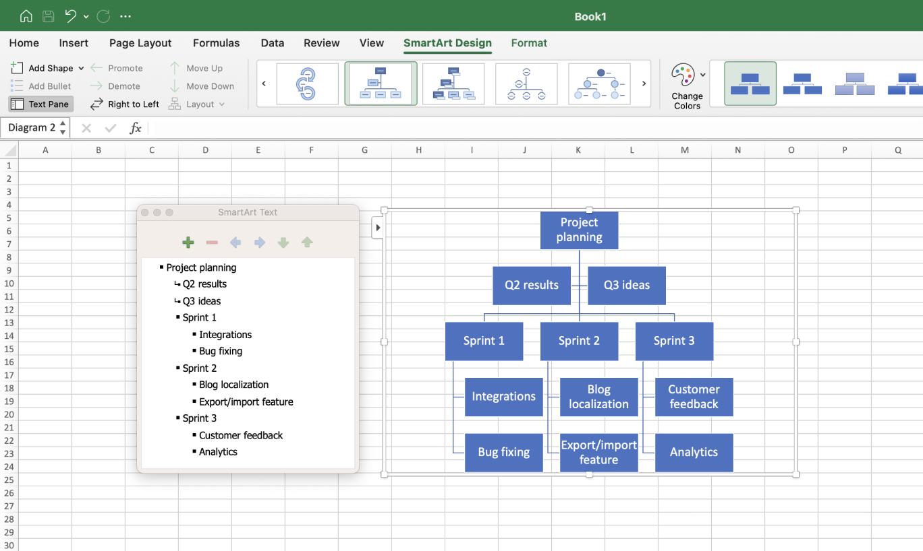
Task: Switch to the Format tab
Action: point(529,43)
